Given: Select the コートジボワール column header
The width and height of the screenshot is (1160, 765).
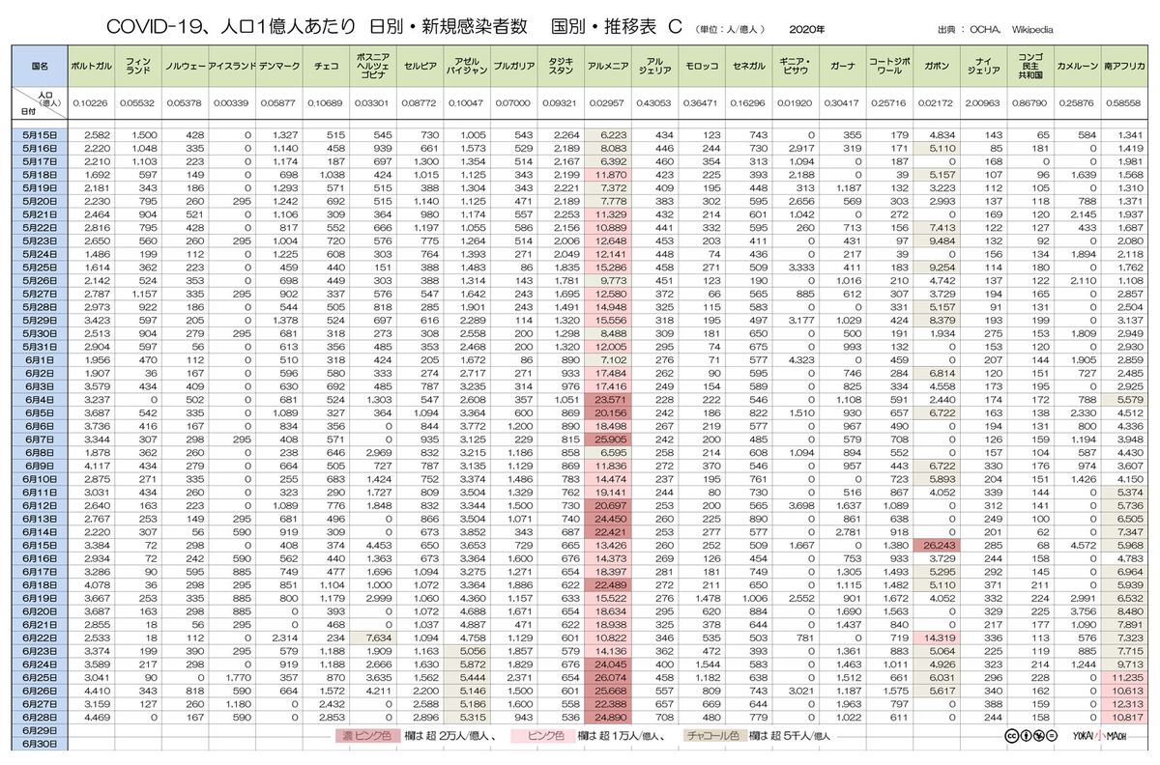Looking at the screenshot, I should click(x=890, y=65).
